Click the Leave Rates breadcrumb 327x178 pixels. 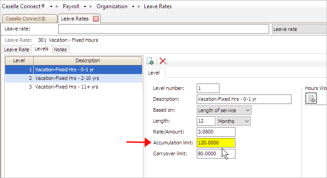pos(158,6)
